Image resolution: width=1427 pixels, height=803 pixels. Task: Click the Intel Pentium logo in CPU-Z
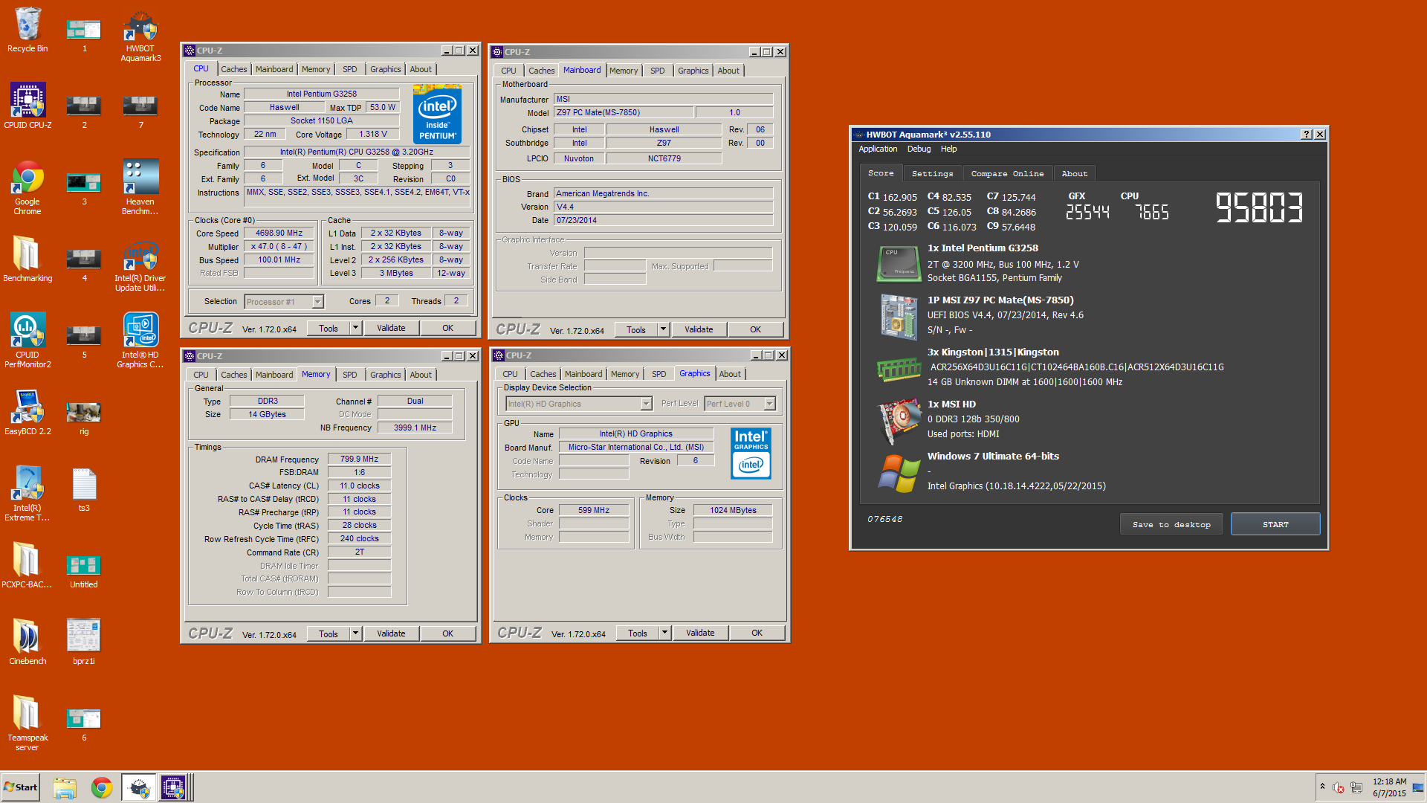(x=437, y=114)
